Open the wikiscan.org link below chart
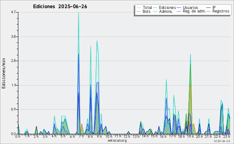Viewport: 234px width, 144px height. pyautogui.click(x=117, y=140)
